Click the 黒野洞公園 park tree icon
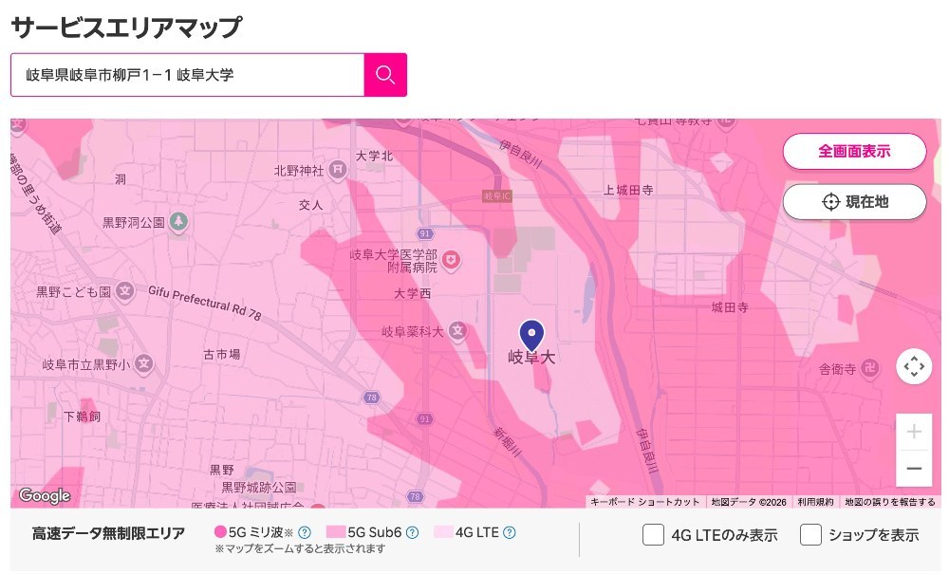This screenshot has height=574, width=949. [x=177, y=221]
